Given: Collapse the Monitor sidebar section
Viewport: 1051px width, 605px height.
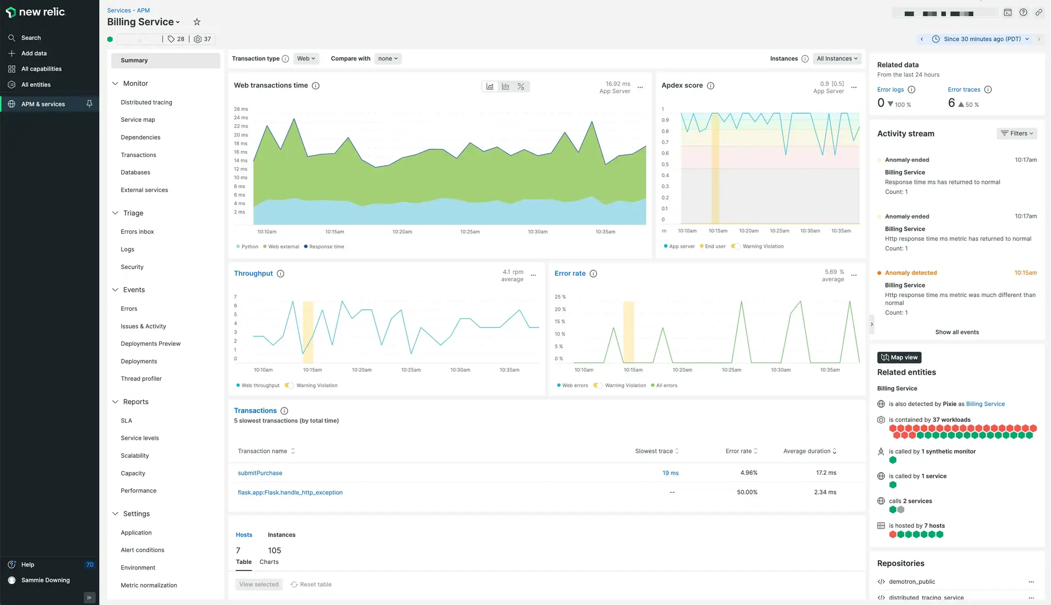Looking at the screenshot, I should pos(115,84).
